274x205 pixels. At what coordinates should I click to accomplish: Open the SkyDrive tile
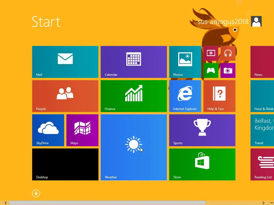(x=48, y=130)
